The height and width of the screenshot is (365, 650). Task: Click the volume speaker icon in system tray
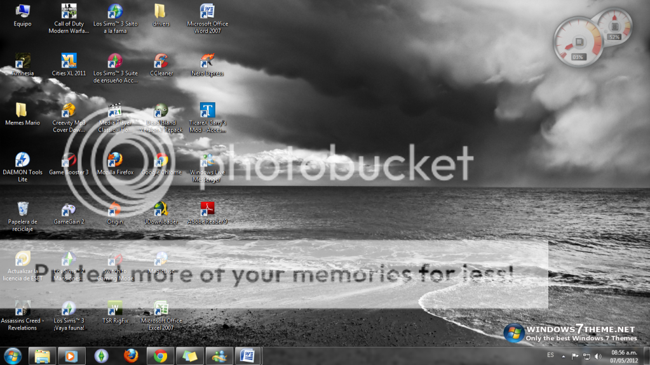click(598, 356)
